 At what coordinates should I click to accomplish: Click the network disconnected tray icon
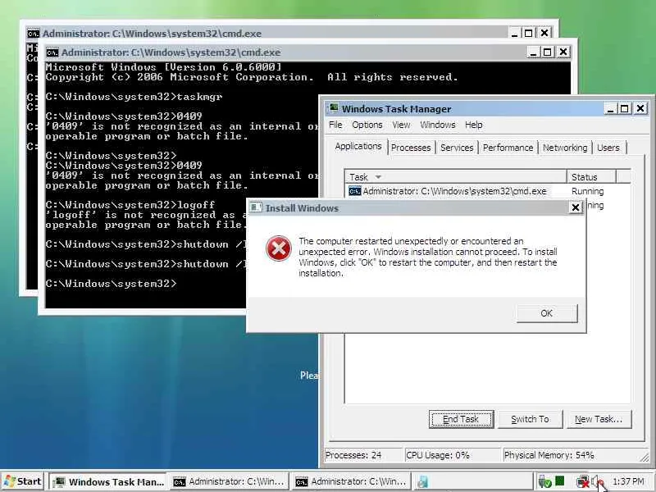tap(582, 482)
